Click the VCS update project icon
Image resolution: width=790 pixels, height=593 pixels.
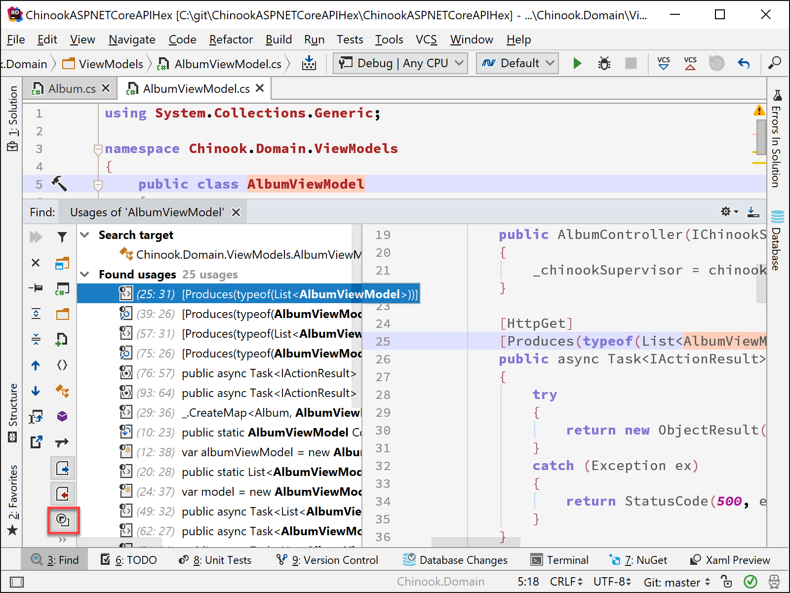point(664,63)
